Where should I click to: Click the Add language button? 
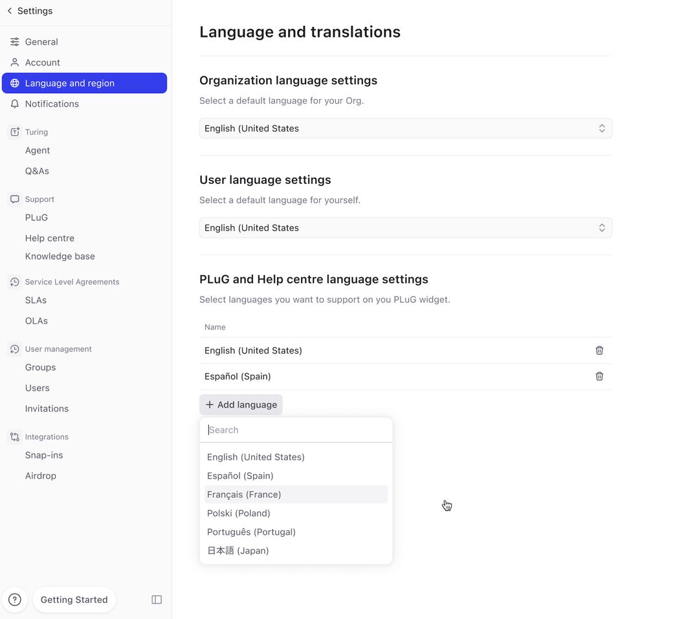241,404
